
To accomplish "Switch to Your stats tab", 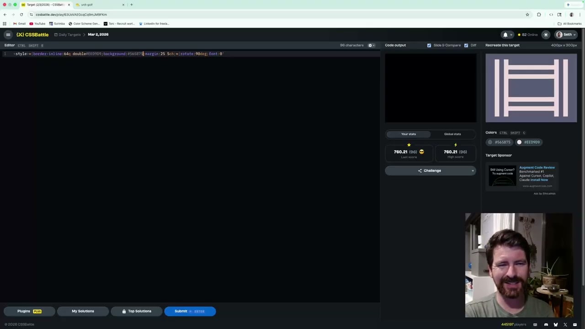I will coord(409,134).
